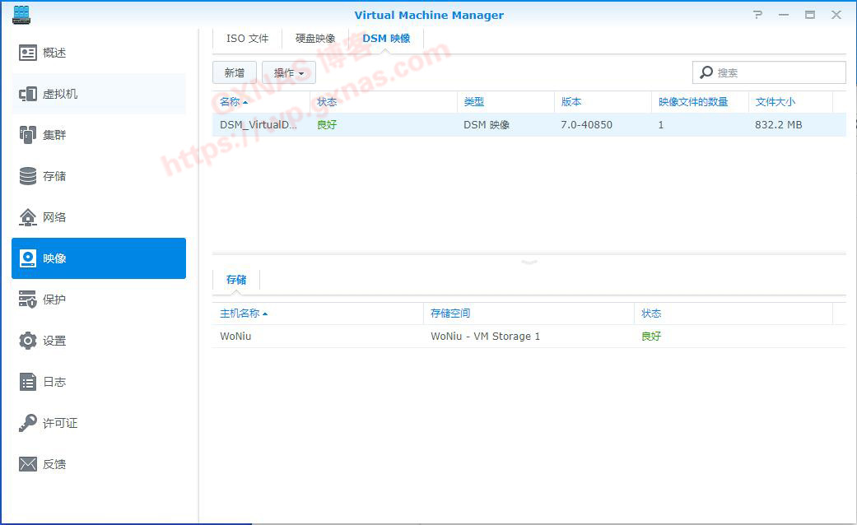Image resolution: width=857 pixels, height=525 pixels.
Task: Click the 保护 protection icon
Action: (28, 300)
